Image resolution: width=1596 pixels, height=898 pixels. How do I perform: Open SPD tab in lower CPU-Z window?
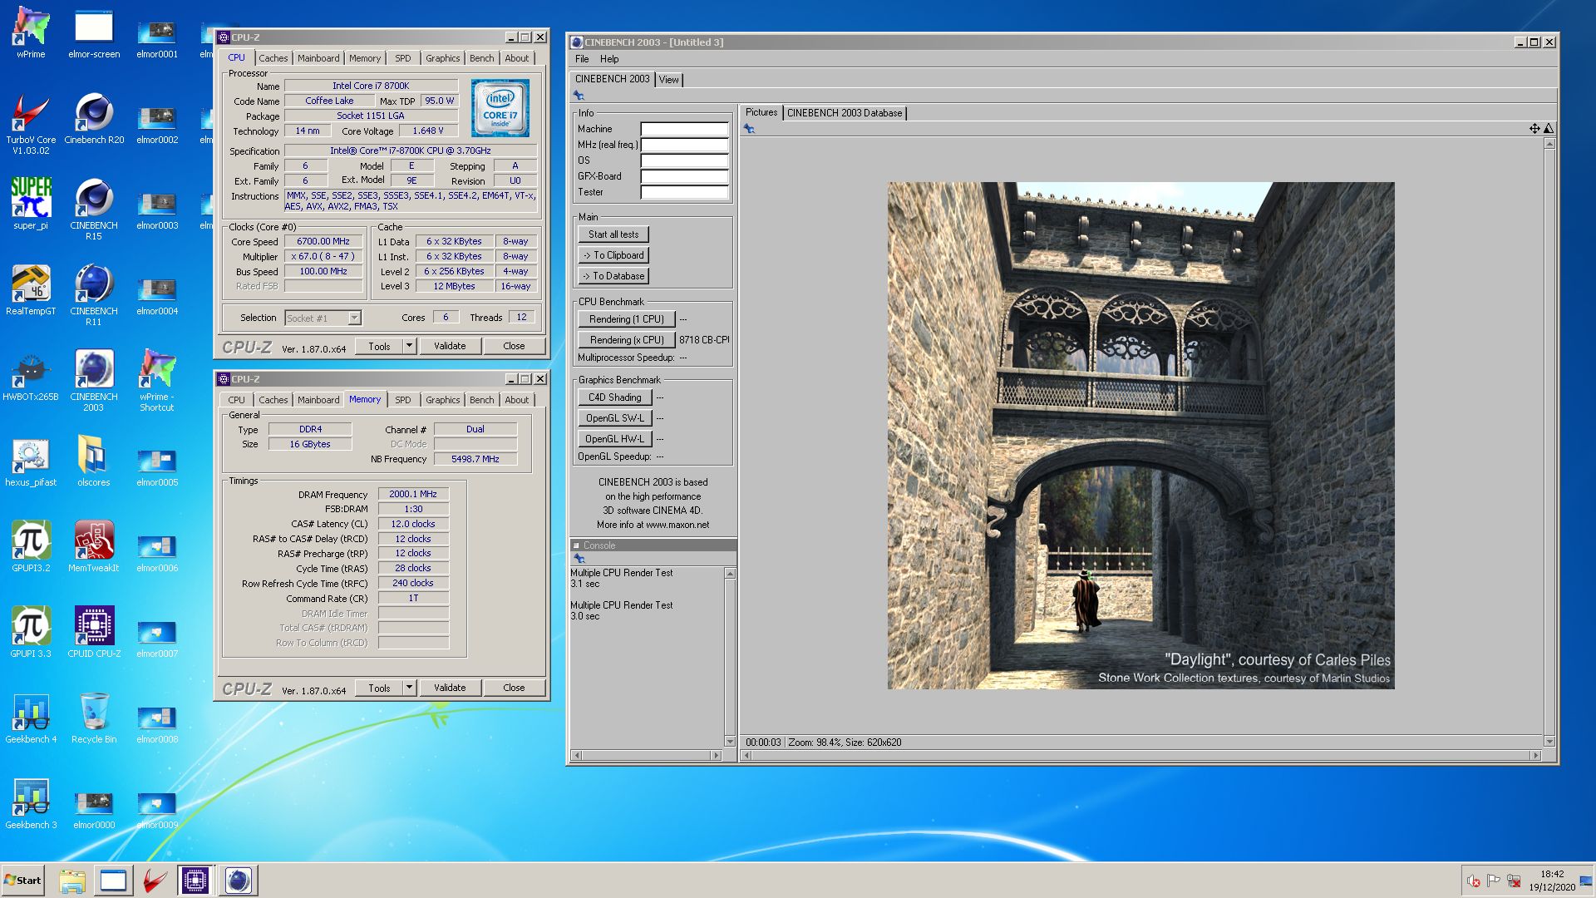[403, 400]
